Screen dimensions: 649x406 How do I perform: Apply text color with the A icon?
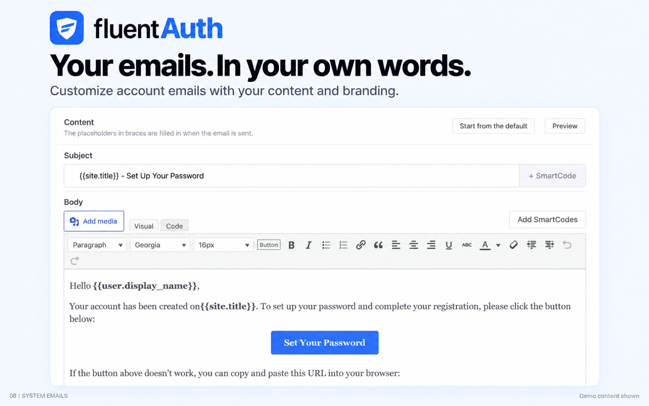485,245
